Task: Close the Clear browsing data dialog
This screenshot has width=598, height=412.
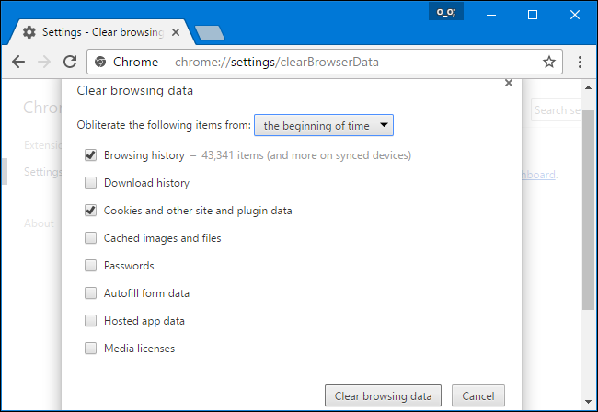Action: pyautogui.click(x=509, y=83)
